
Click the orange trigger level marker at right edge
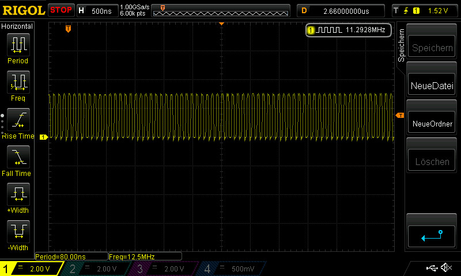coord(400,115)
